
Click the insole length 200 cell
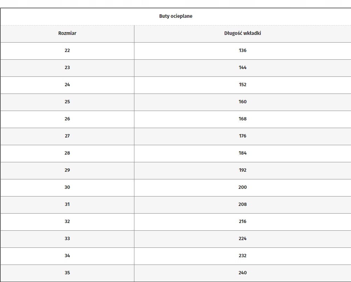[243, 187]
